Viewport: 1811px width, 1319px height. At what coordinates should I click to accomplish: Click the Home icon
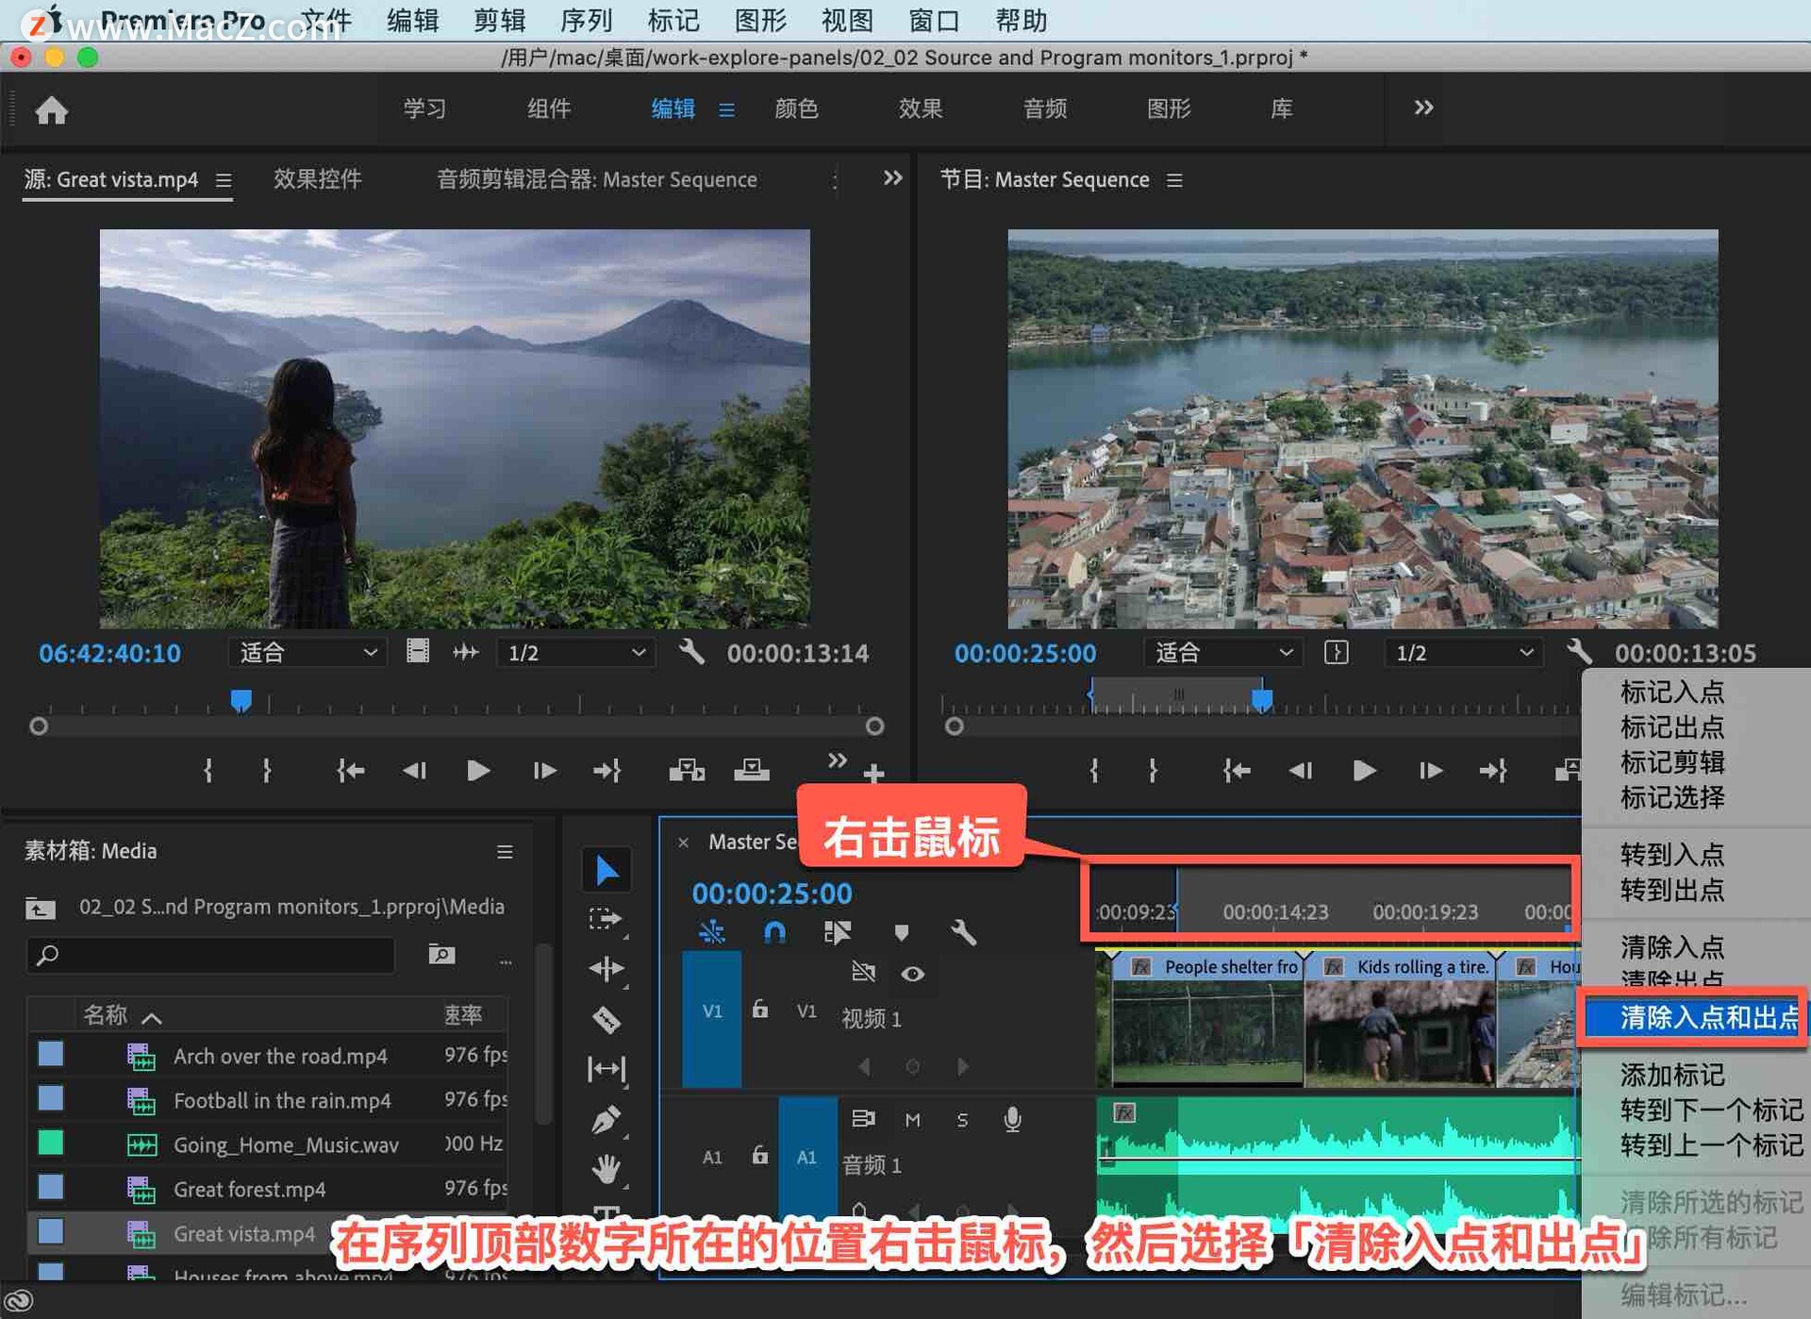[x=52, y=110]
